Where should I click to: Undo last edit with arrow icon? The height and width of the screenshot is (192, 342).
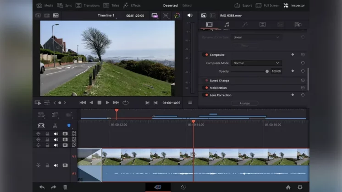coord(42,187)
